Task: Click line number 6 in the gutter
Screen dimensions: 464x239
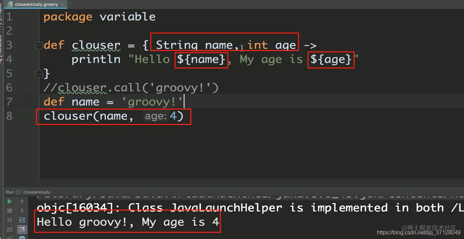Action: click(9, 88)
